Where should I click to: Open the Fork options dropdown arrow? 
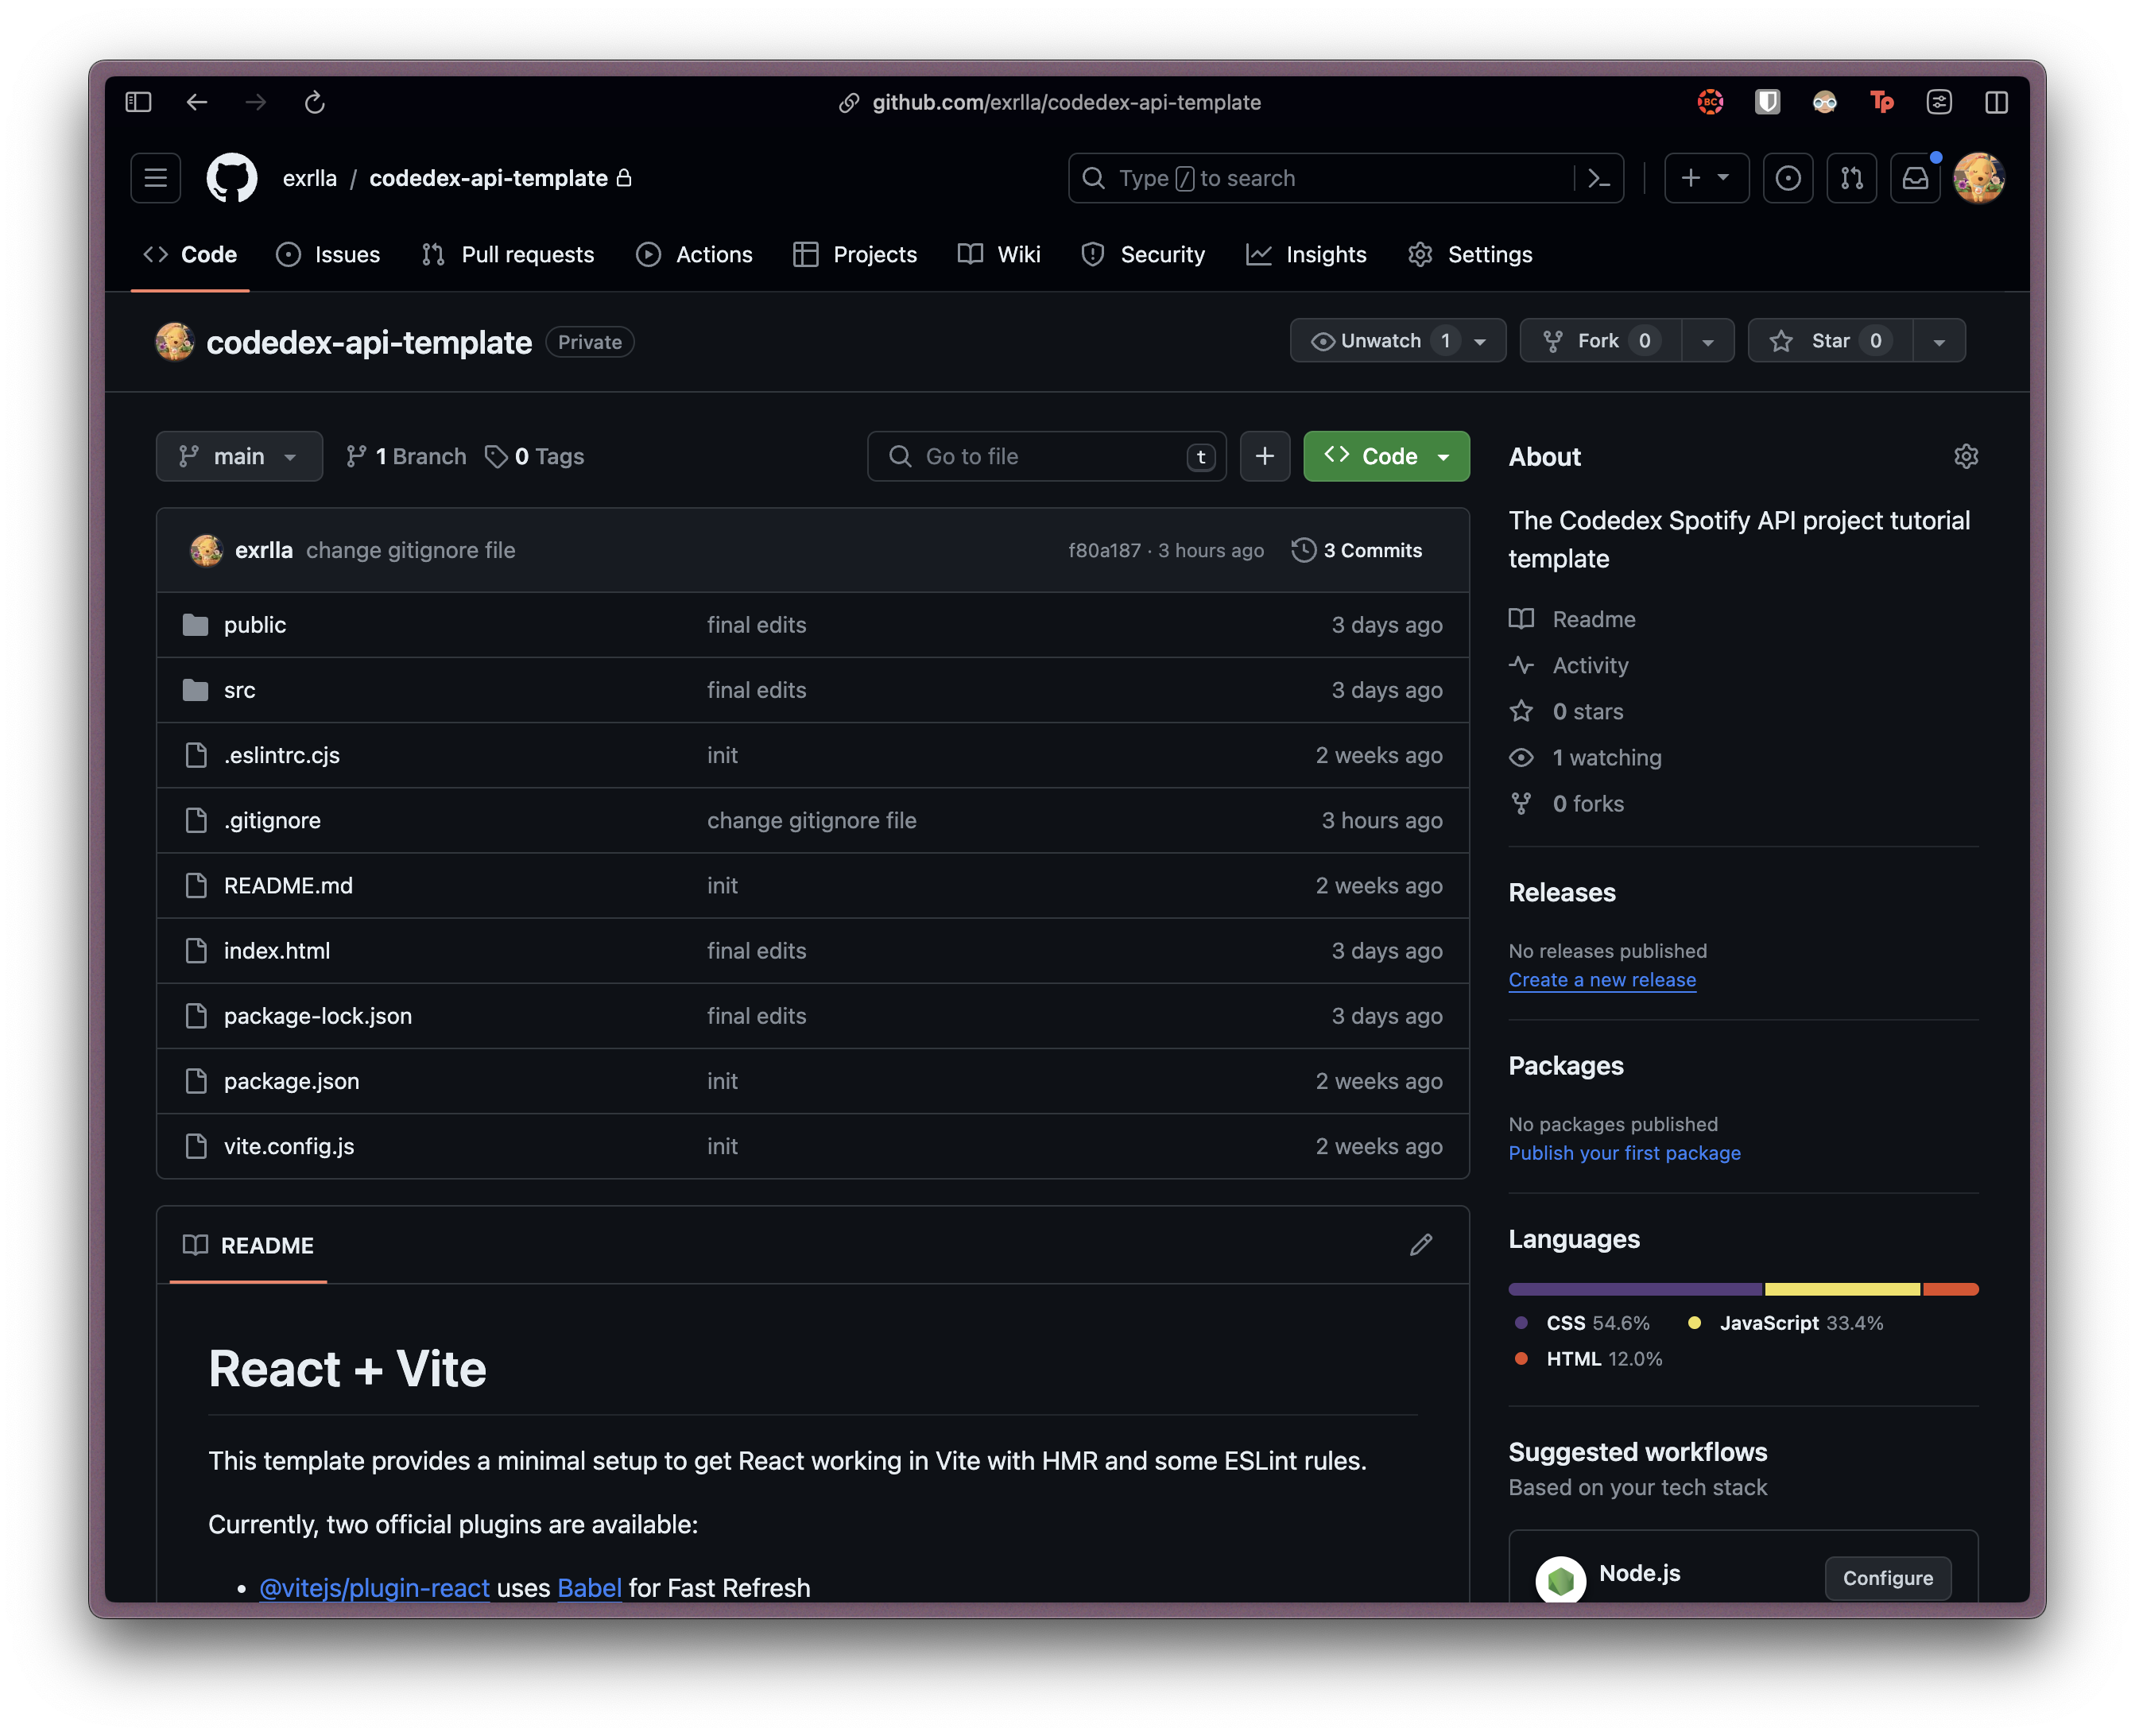pyautogui.click(x=1707, y=342)
